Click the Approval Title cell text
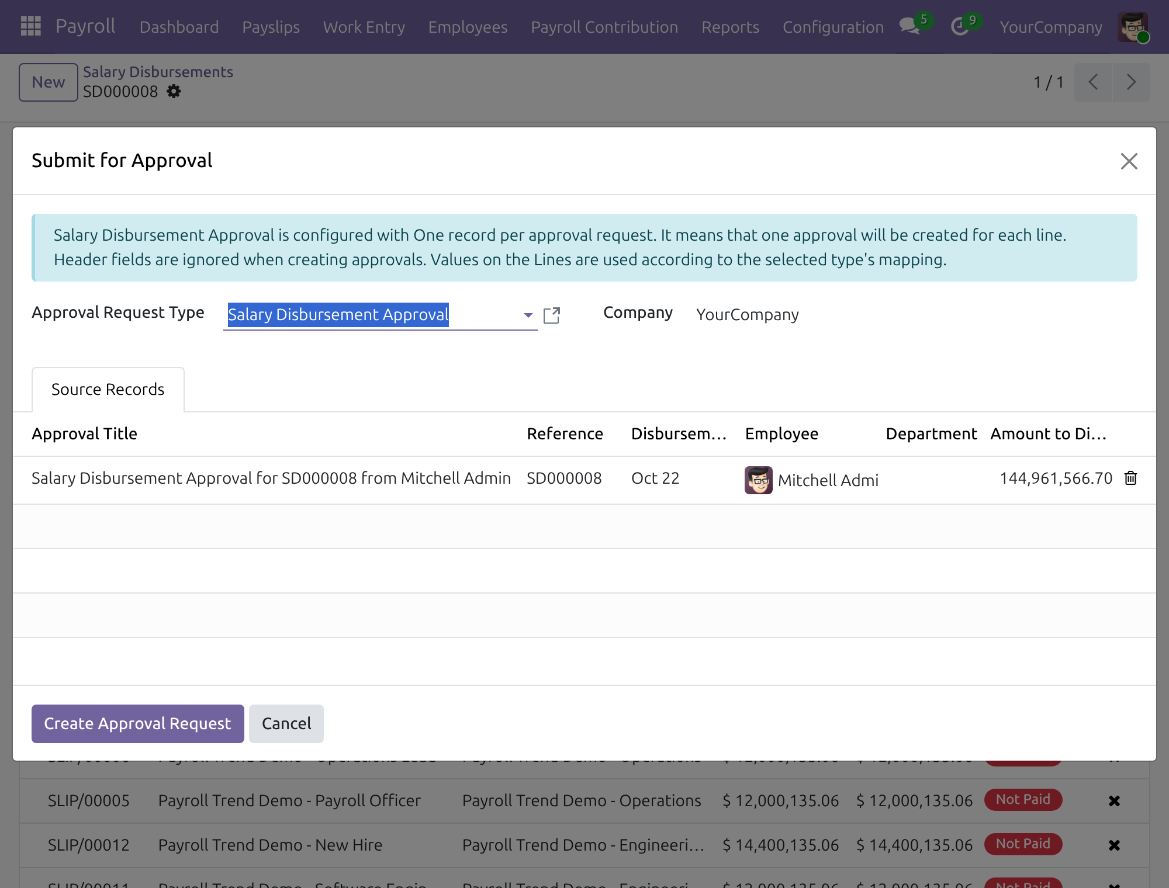This screenshot has height=888, width=1169. [271, 478]
